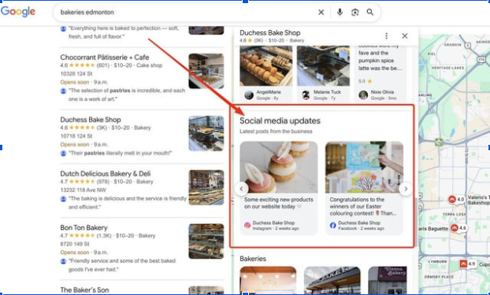Open second bakery storefront photo under Bakeries
Image resolution: width=490 pixels, height=295 pixels.
(x=332, y=280)
